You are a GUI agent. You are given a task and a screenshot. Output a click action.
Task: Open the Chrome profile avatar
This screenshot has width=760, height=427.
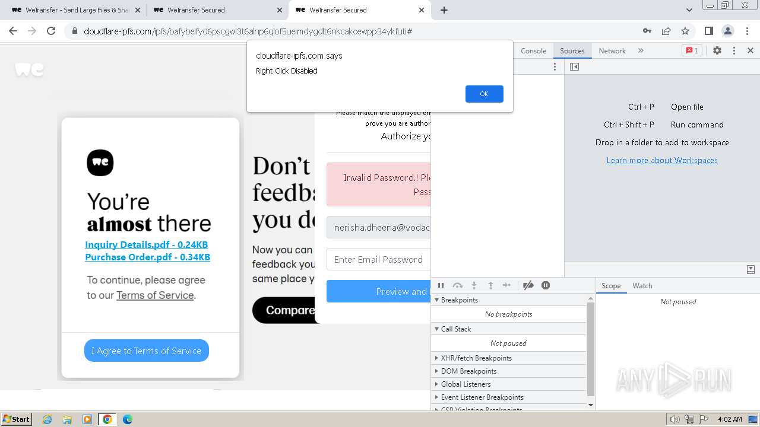point(727,31)
